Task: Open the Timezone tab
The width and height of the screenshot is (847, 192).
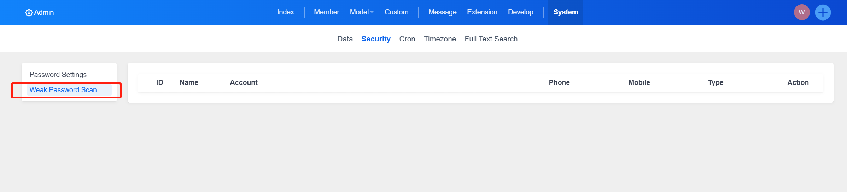Action: [x=440, y=39]
